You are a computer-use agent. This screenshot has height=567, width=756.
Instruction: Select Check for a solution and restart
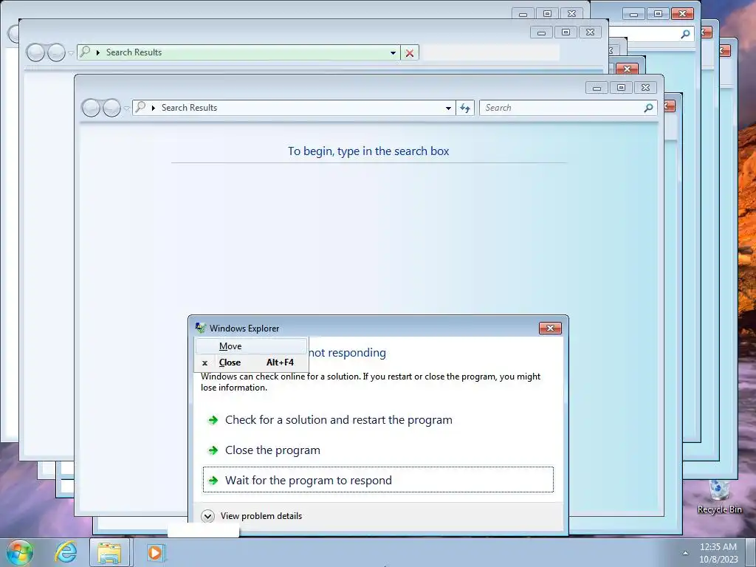[x=378, y=420]
